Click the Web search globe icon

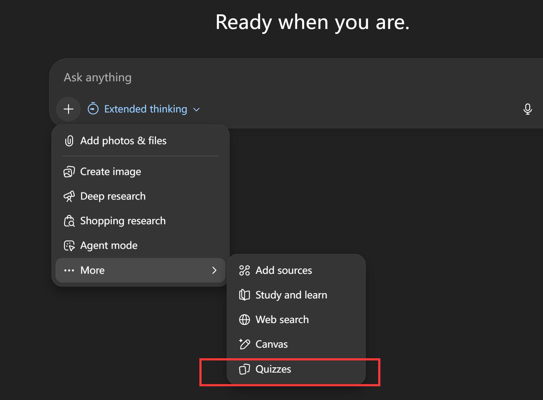(245, 320)
